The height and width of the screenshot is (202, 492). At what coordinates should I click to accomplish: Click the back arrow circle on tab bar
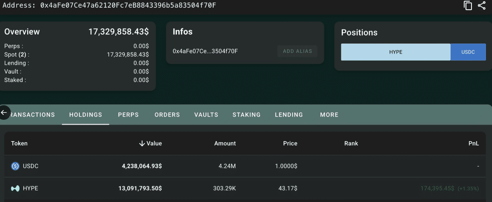tap(4, 112)
